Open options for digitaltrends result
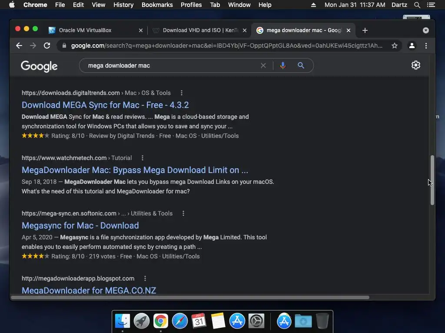Screen dimensions: 445x333 (182, 93)
